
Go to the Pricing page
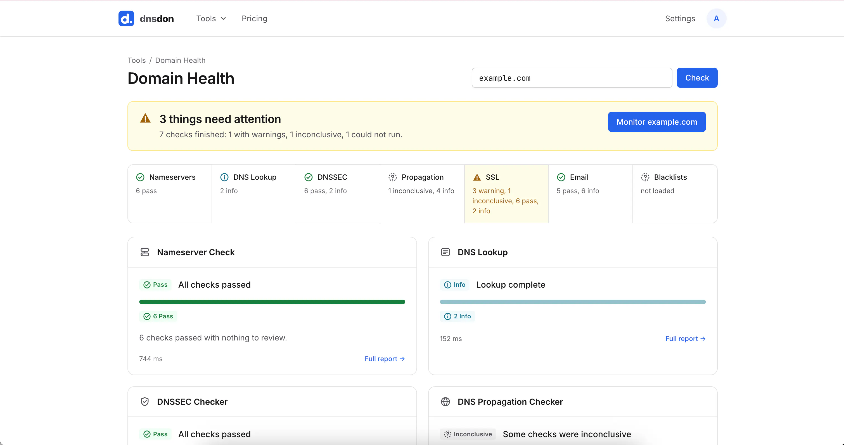click(254, 18)
